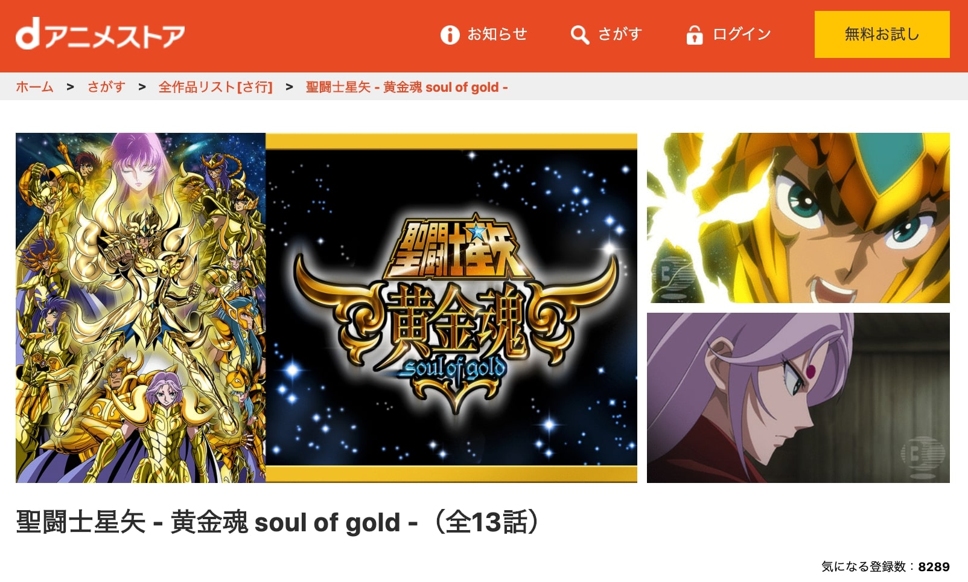968x582 pixels.
Task: Click the padlock login icon
Action: point(695,35)
